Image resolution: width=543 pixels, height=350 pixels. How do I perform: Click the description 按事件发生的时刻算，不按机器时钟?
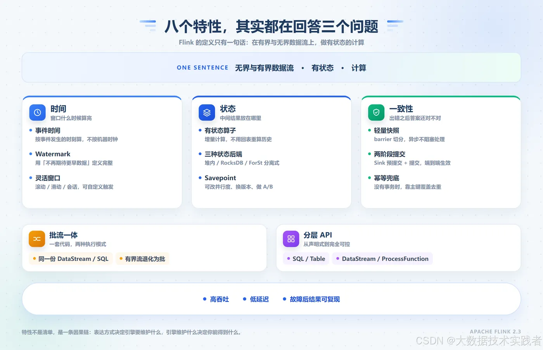coord(76,139)
